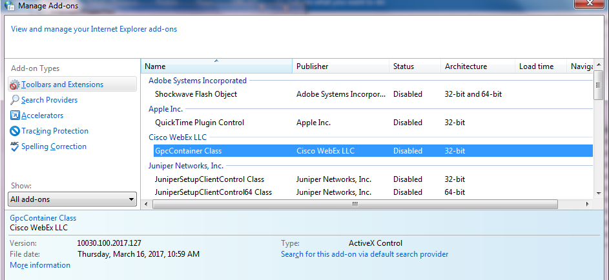Click Adobe Systems Incorporated group header
609x280 pixels.
198,81
